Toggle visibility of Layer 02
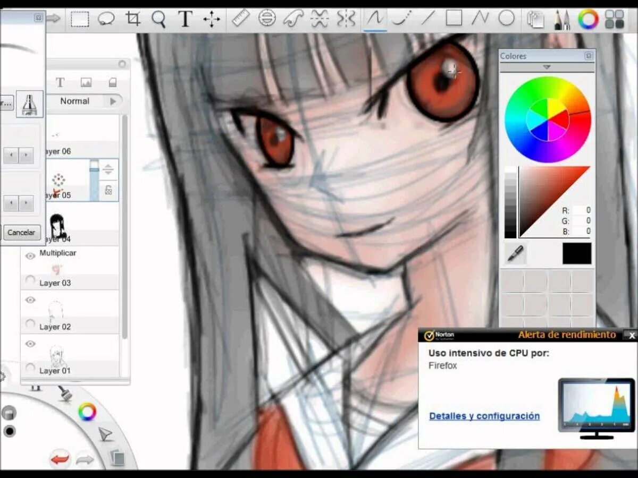The width and height of the screenshot is (638, 478). (x=30, y=300)
